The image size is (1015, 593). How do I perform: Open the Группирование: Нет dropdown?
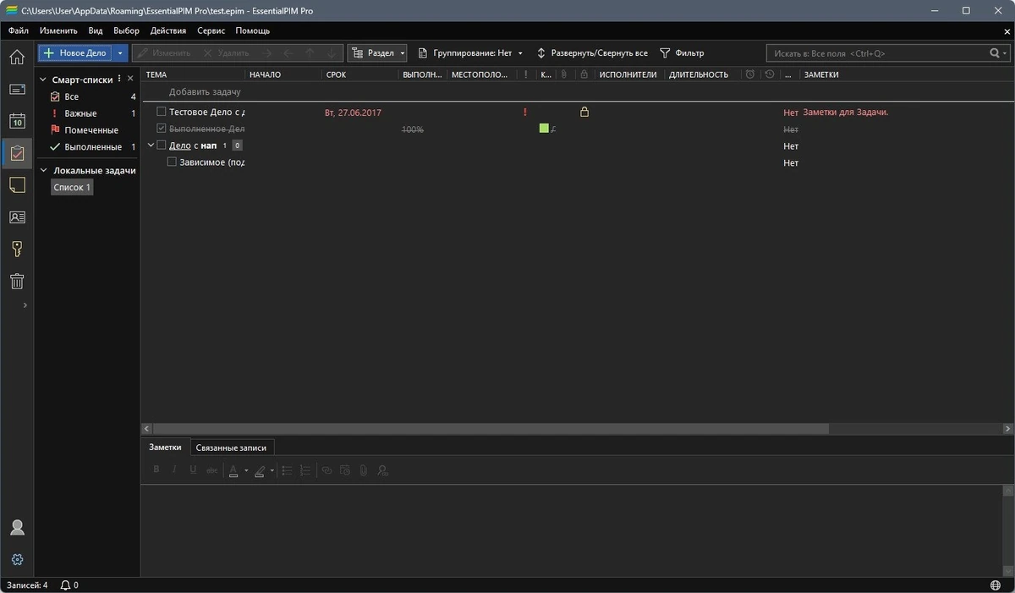coord(470,52)
